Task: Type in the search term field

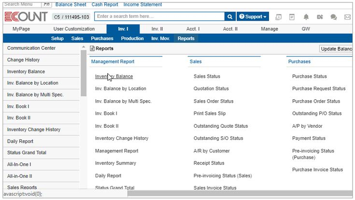Action: [x=159, y=16]
